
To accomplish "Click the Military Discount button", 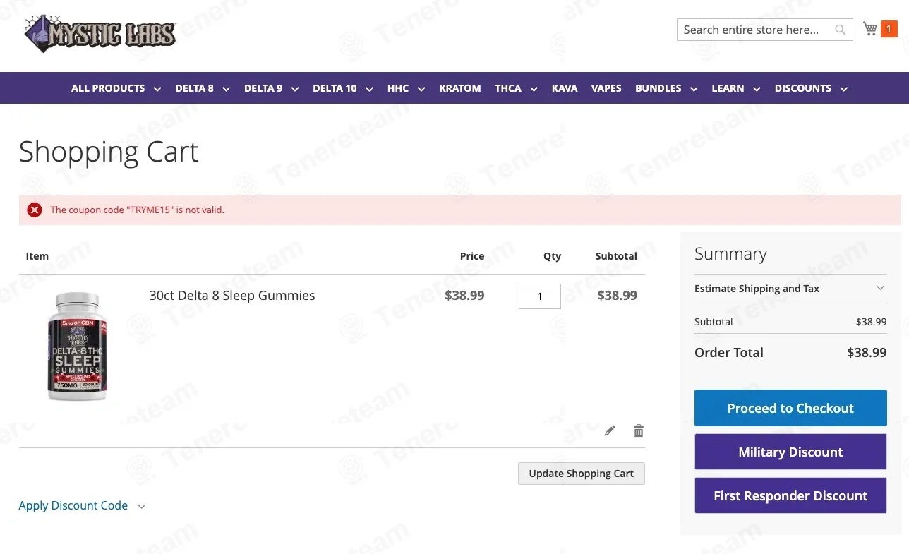I will pos(790,452).
